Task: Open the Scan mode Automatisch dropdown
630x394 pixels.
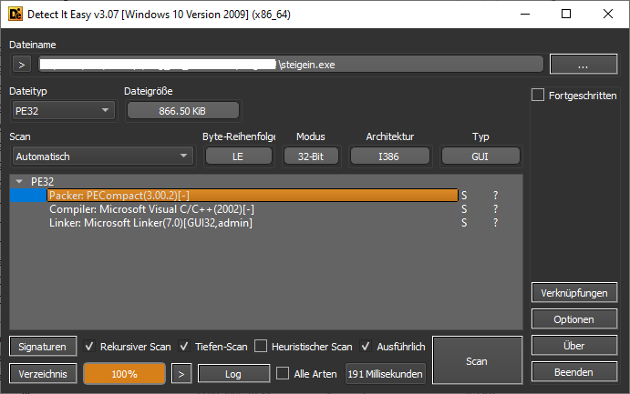Action: click(x=102, y=157)
